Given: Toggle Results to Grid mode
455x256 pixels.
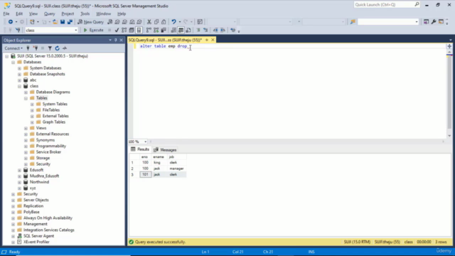Looking at the screenshot, I should [x=181, y=30].
